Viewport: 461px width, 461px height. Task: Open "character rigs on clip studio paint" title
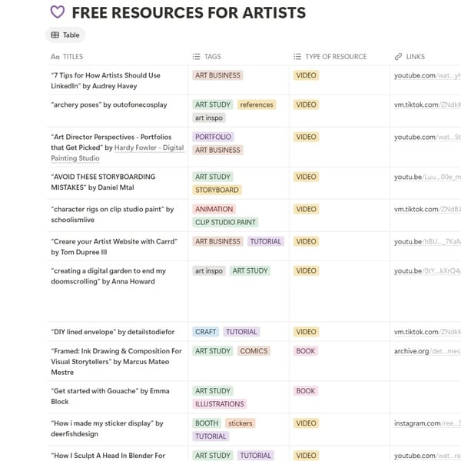coord(112,214)
